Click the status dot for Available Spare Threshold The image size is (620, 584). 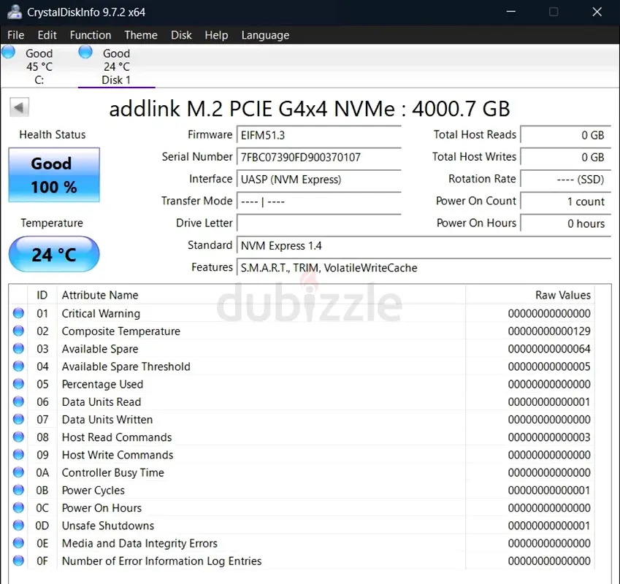(18, 366)
